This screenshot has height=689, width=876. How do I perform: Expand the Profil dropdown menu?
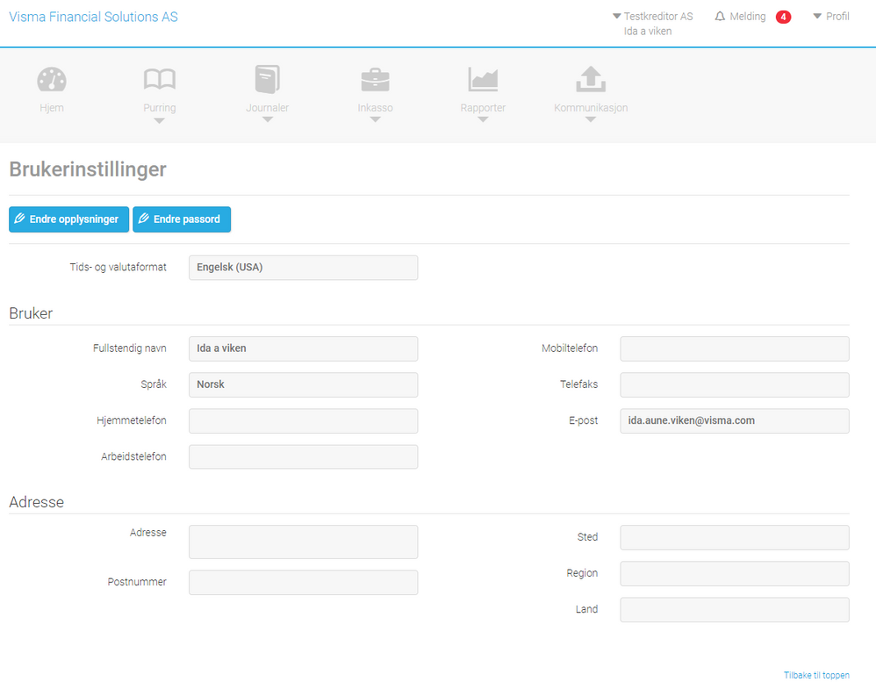click(x=830, y=16)
